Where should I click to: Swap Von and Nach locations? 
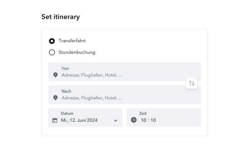pyautogui.click(x=192, y=83)
